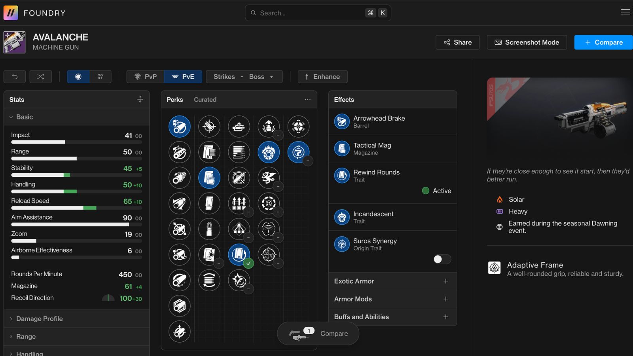
Task: Switch to the PvP tab
Action: pyautogui.click(x=146, y=77)
